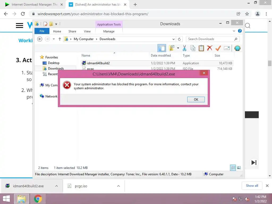
Task: Switch to the View ribbon tab
Action: [x=87, y=31]
